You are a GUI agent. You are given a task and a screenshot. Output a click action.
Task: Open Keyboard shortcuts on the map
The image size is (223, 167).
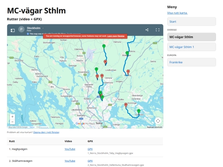pos(154,127)
